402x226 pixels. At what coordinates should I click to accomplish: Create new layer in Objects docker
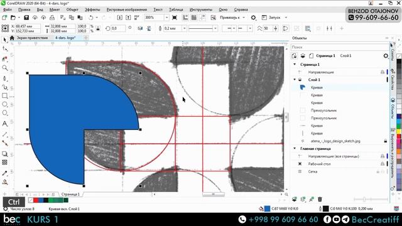[295, 199]
